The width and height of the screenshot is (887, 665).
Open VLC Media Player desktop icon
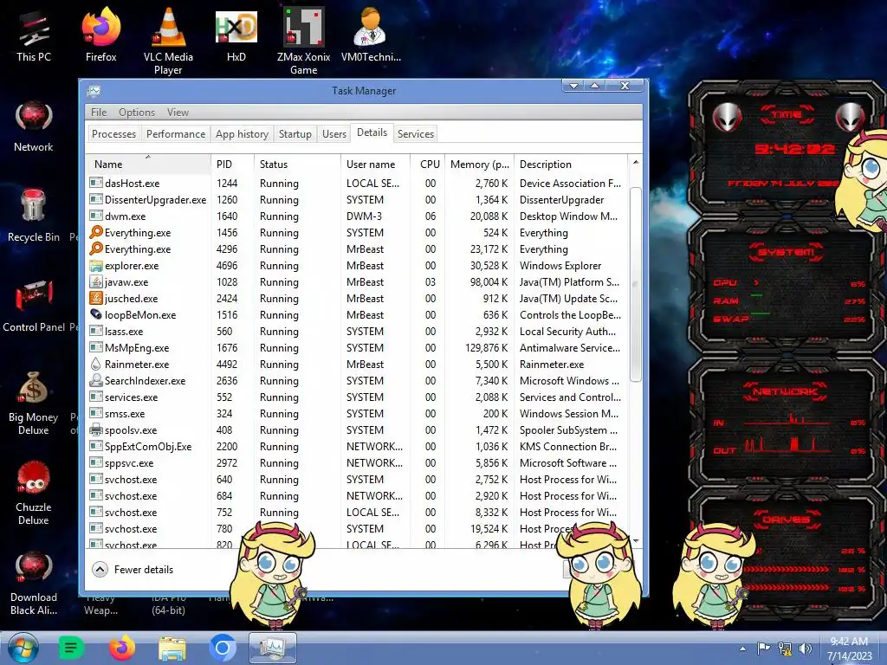tap(168, 41)
